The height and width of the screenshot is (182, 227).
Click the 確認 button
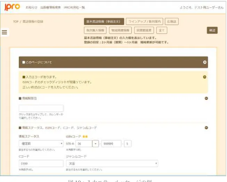[212, 30]
